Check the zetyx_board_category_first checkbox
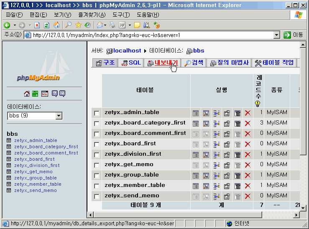Image resolution: width=309 pixels, height=229 pixels. pos(97,124)
